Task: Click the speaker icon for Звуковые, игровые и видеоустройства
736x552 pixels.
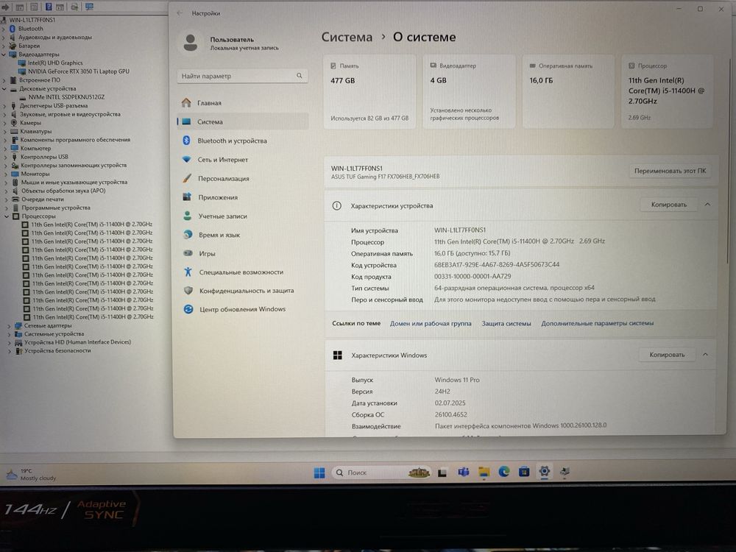Action: click(x=13, y=114)
